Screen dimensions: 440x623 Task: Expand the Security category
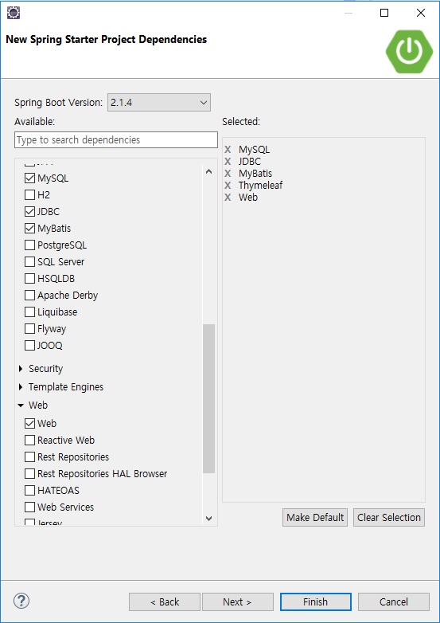[21, 369]
